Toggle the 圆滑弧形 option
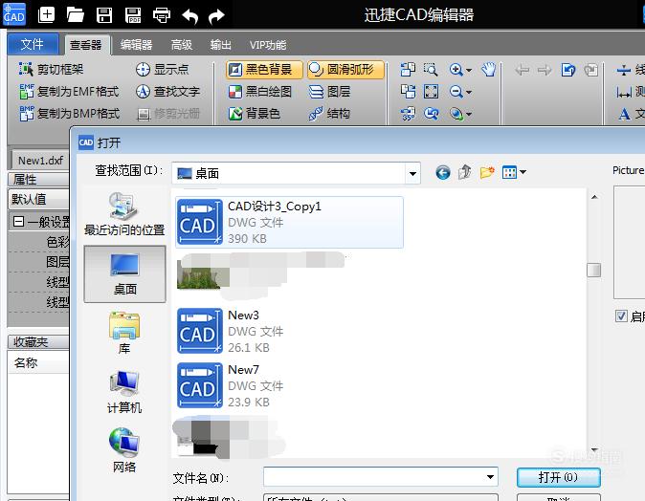 tap(345, 70)
